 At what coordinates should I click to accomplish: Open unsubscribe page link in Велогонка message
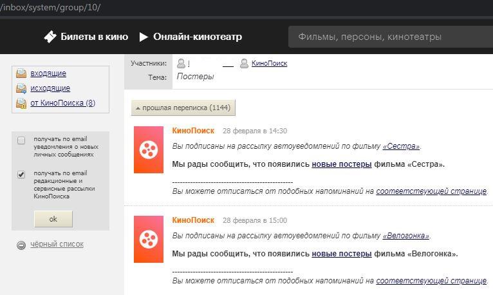[431, 281]
